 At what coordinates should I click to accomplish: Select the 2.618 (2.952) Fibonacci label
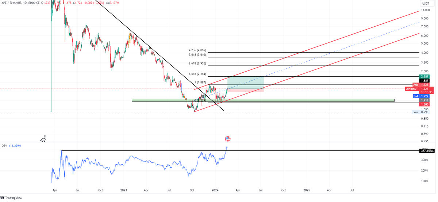pyautogui.click(x=197, y=63)
